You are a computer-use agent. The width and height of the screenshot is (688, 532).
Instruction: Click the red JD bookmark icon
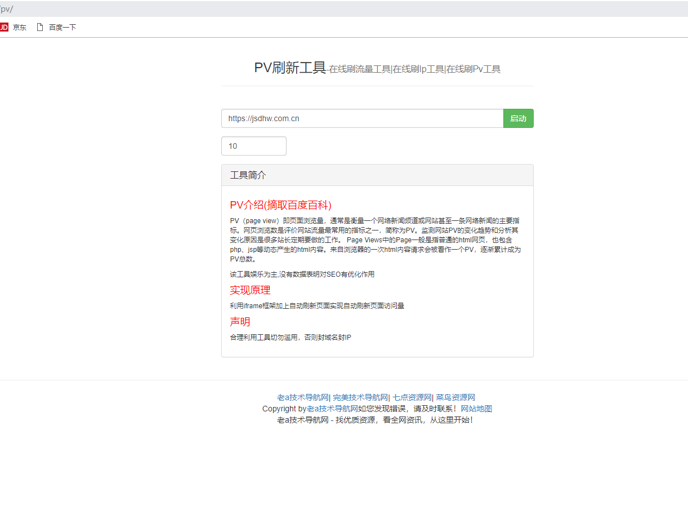tap(4, 27)
